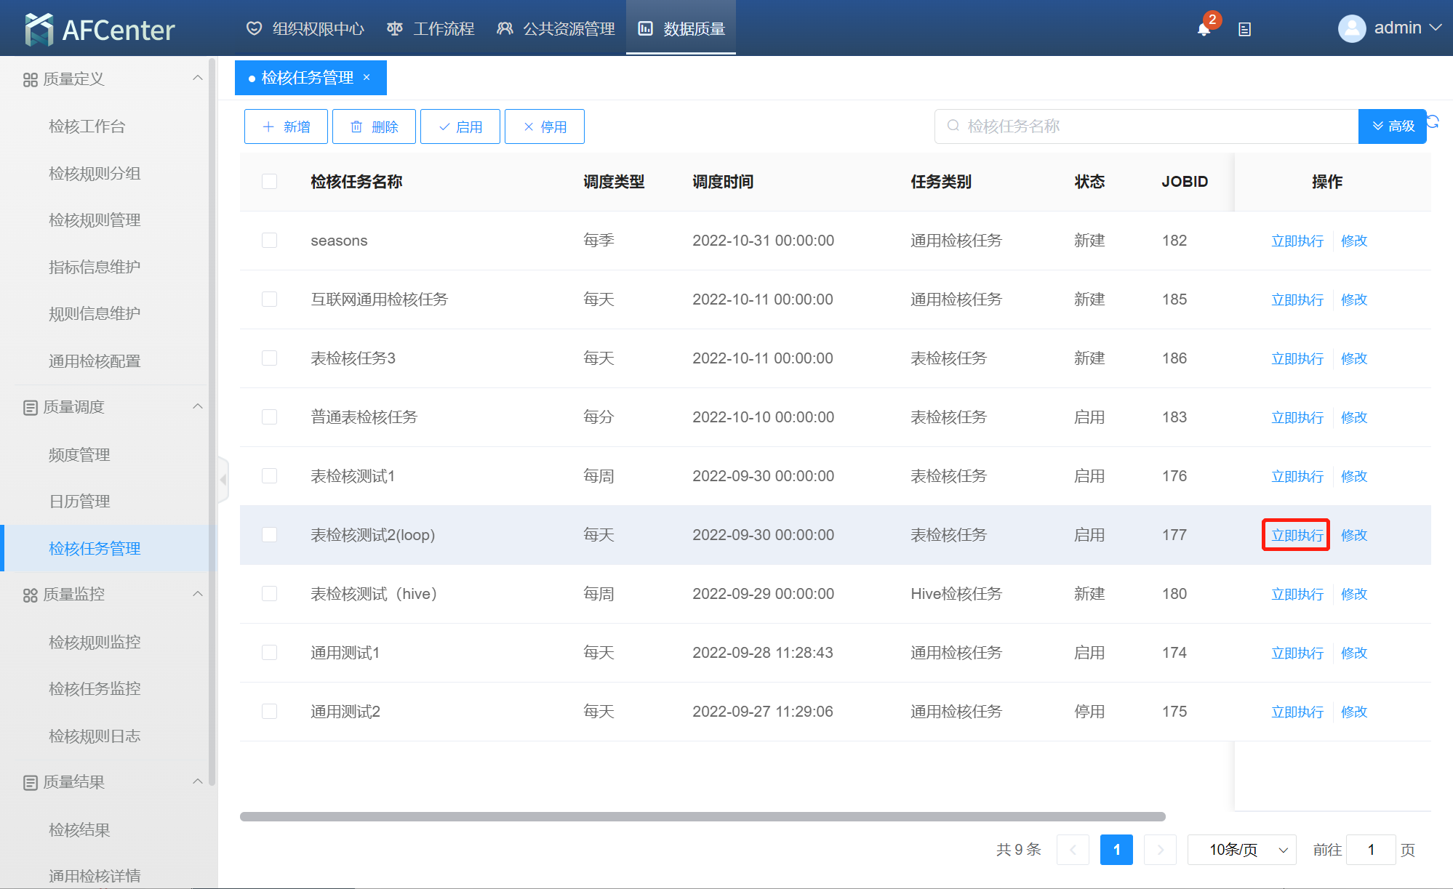Click the next page arrow in pagination

coord(1159,850)
